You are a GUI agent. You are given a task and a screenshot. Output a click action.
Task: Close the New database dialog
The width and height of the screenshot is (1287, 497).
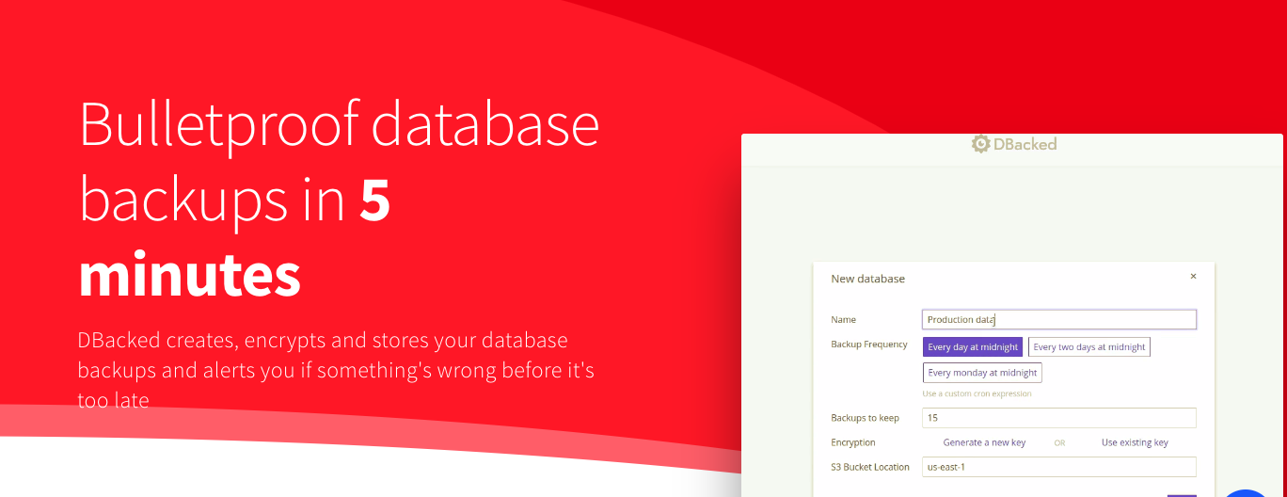point(1193,277)
